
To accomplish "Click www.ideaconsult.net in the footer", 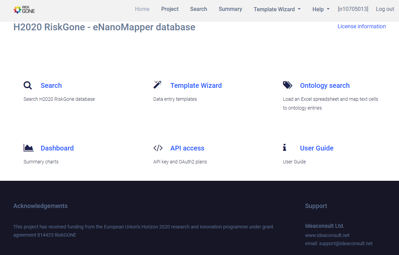I will click(x=327, y=235).
